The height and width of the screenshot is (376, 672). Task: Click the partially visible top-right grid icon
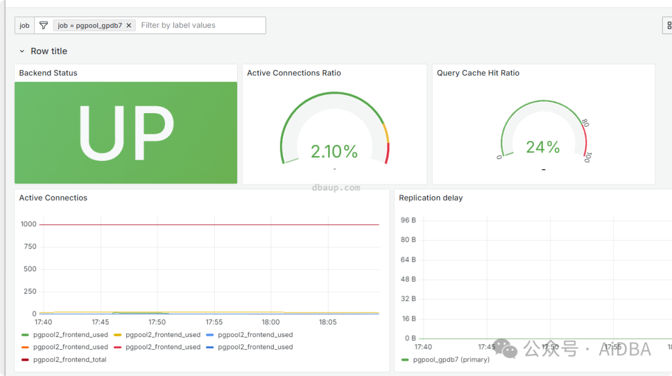click(x=668, y=25)
